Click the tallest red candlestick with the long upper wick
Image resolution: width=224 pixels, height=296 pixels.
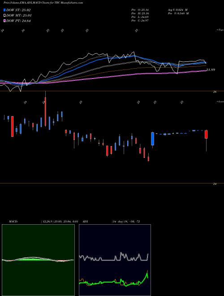[45, 111]
